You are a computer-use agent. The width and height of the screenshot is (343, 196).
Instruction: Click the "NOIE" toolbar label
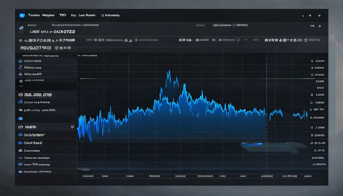(x=256, y=40)
